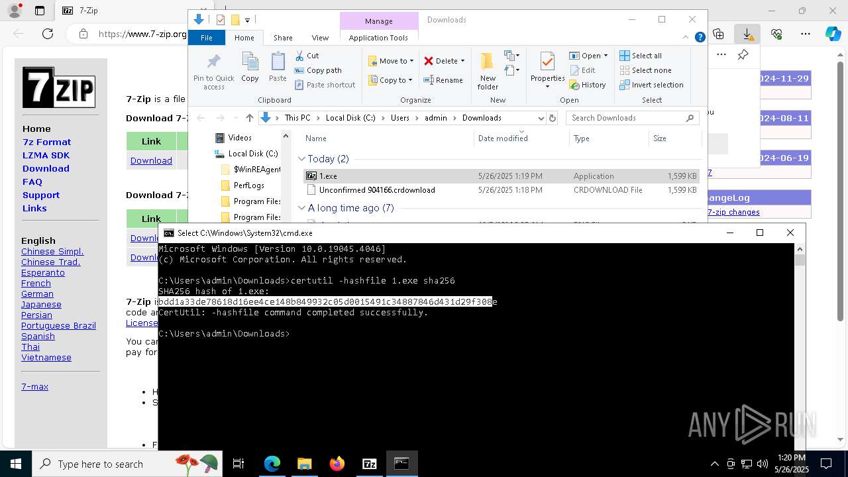Open 7-Zip from taskbar

(x=369, y=464)
